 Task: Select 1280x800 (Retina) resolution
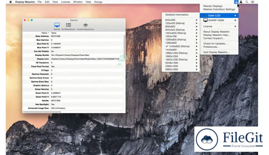(x=176, y=40)
